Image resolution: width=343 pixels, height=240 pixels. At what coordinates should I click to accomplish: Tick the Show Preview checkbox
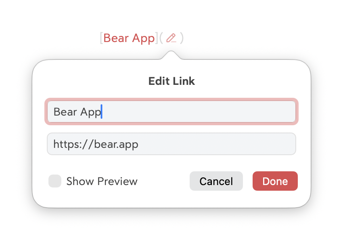[55, 181]
